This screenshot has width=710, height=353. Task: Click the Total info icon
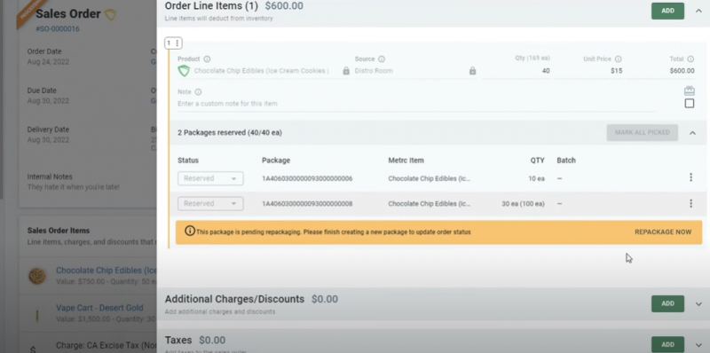[690, 59]
